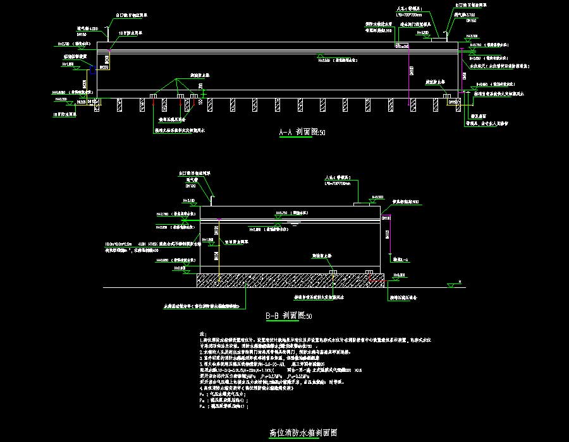Select the B-B 剖面图 section title
Viewport: 569px width, 442px height.
click(289, 316)
